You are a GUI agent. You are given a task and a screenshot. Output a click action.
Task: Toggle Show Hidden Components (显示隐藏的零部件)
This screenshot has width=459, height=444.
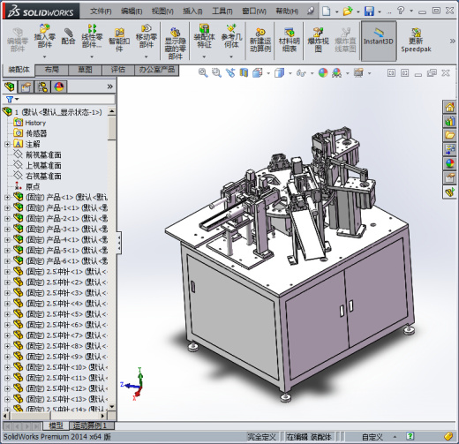coord(176,43)
